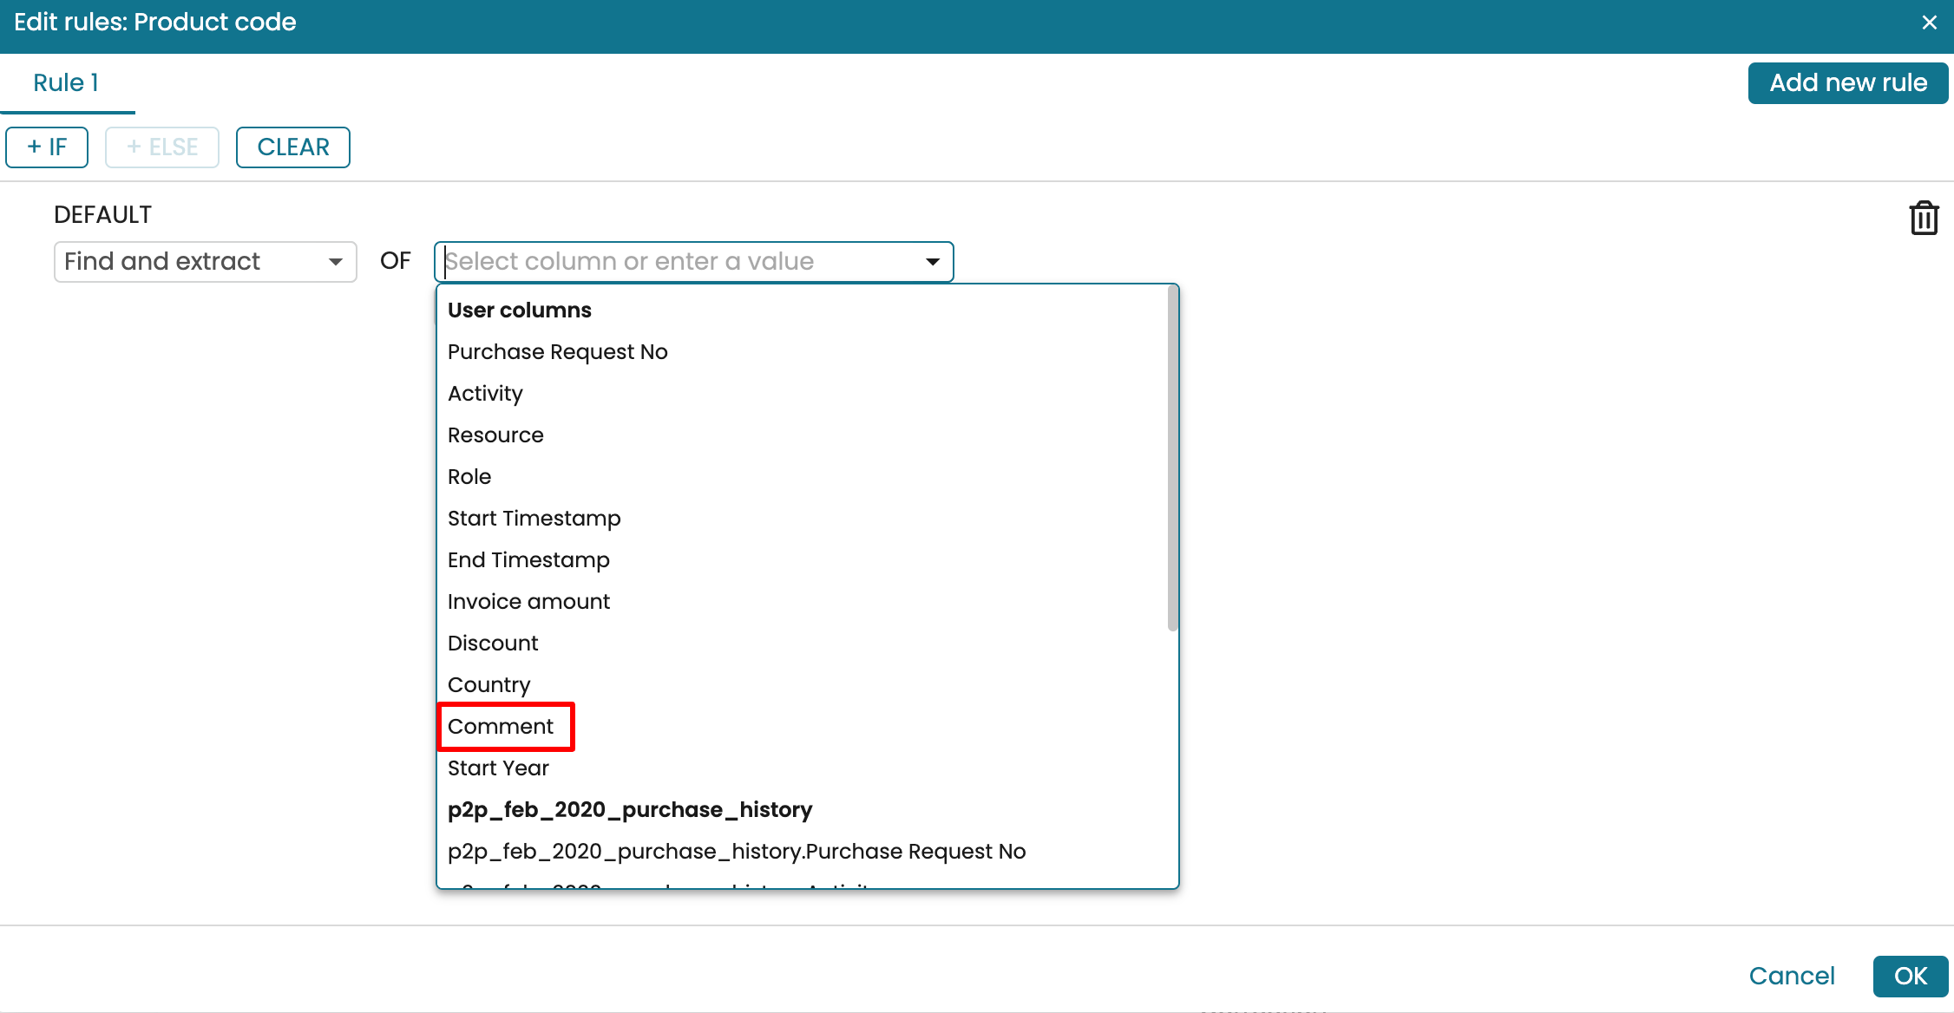Choose Comment from the column list
1954x1013 pixels.
click(501, 727)
